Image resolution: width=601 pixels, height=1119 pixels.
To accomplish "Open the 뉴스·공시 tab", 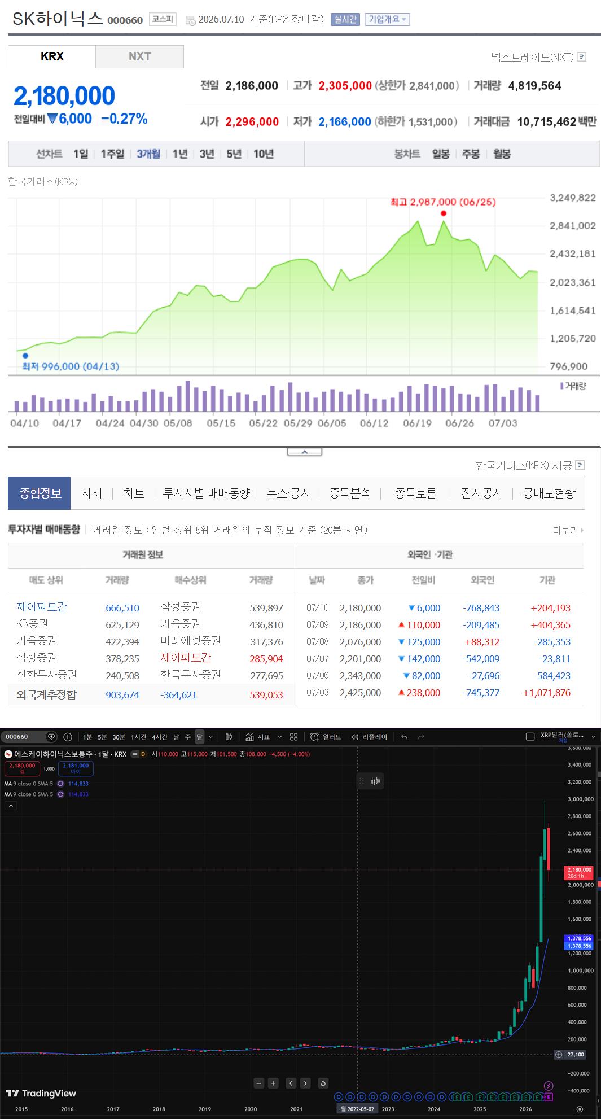I will [288, 493].
